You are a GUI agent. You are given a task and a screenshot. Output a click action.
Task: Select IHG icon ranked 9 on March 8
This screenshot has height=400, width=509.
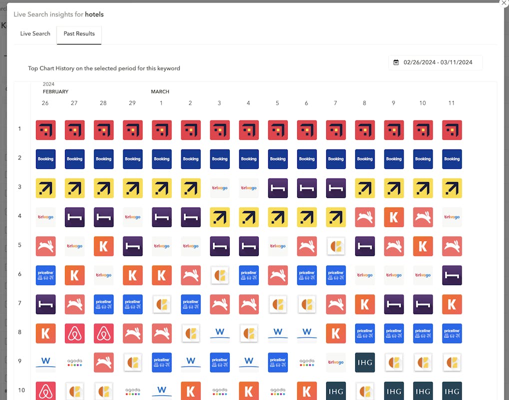(365, 362)
